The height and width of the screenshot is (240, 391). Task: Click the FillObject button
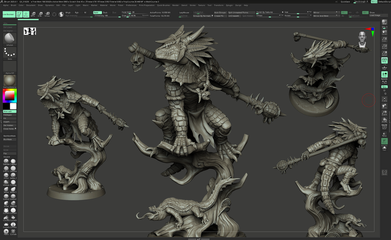point(10,115)
